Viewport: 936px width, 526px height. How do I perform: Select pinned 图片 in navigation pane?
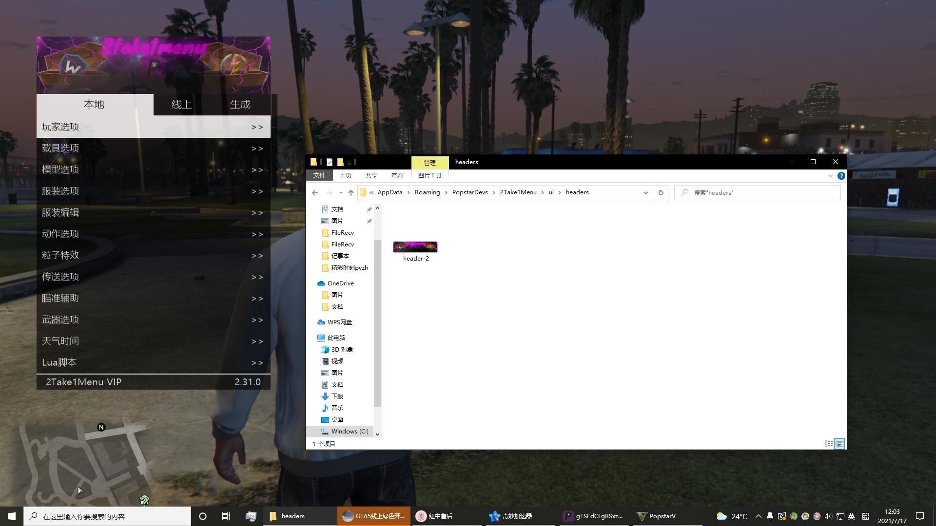pyautogui.click(x=337, y=221)
